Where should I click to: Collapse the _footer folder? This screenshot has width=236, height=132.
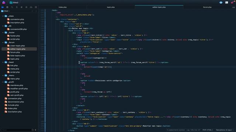tap(3, 33)
